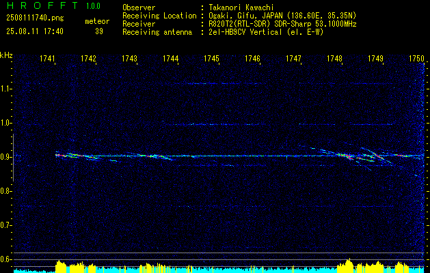Viewport: 430px width, 273px height.
Task: Click the 1746 time marker
Action: click(x=252, y=58)
